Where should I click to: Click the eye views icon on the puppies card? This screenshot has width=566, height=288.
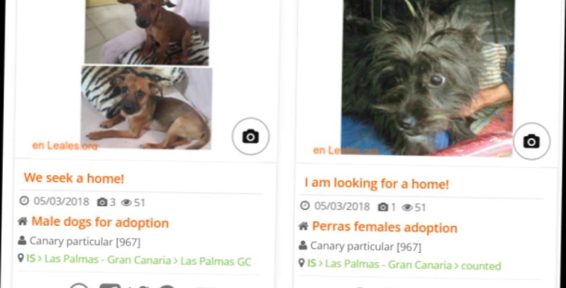[126, 203]
